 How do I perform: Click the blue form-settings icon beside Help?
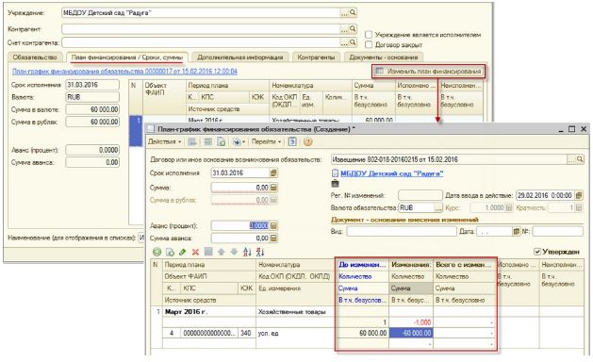pos(292,141)
